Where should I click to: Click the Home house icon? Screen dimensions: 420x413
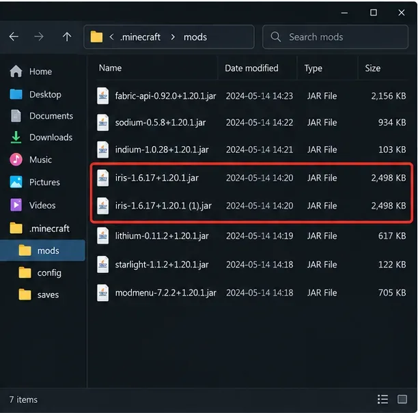click(x=16, y=71)
